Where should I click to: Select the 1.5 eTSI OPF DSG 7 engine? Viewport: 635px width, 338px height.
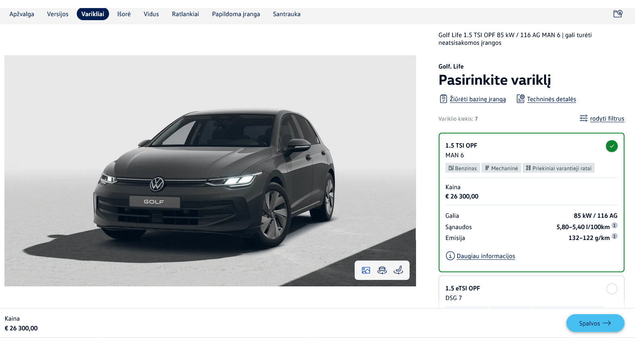pyautogui.click(x=612, y=289)
